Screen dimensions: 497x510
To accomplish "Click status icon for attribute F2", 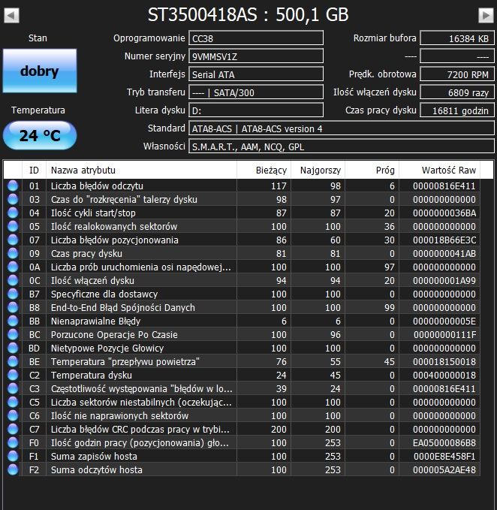I will [x=13, y=469].
